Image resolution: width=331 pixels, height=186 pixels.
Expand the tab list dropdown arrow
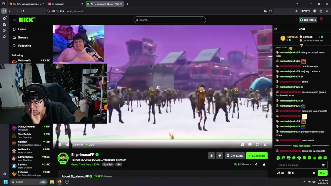pyautogui.click(x=297, y=4)
